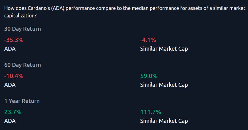Viewport: 248px width, 130px height.
Task: Click the 59.0% Similar Market Cap value
Action: pyautogui.click(x=149, y=76)
